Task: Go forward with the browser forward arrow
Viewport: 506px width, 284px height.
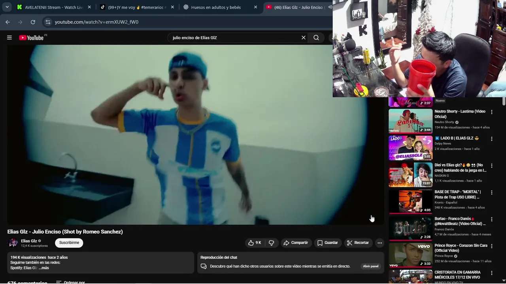Action: click(x=20, y=22)
